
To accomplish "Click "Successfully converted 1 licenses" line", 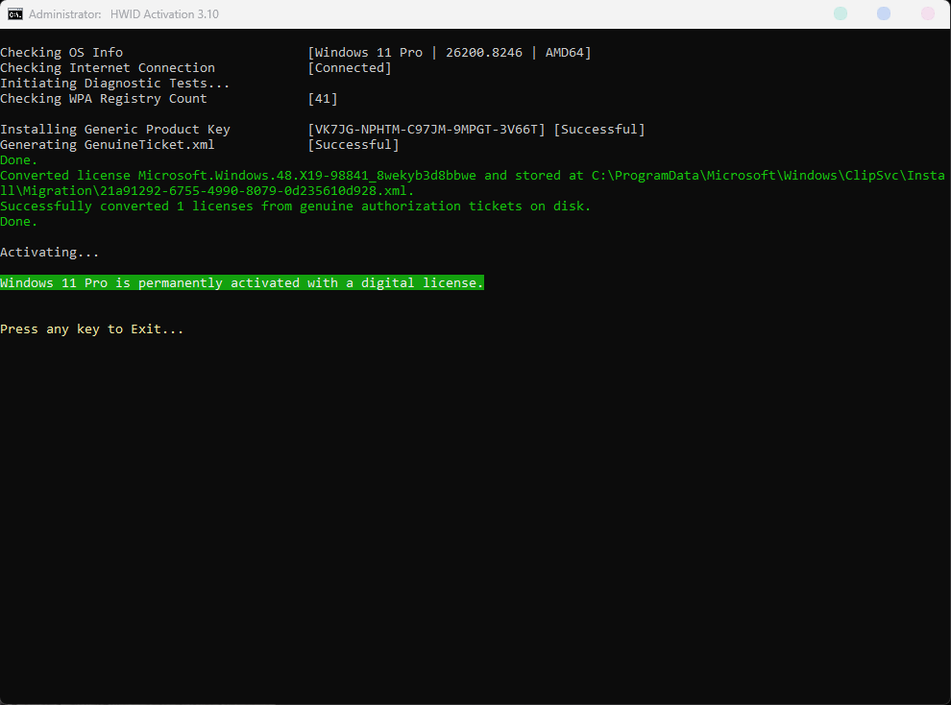I will pos(295,207).
